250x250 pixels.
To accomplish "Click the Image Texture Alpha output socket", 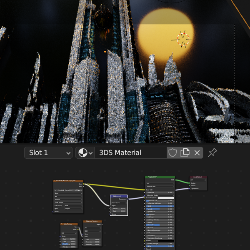I will coord(84,187).
